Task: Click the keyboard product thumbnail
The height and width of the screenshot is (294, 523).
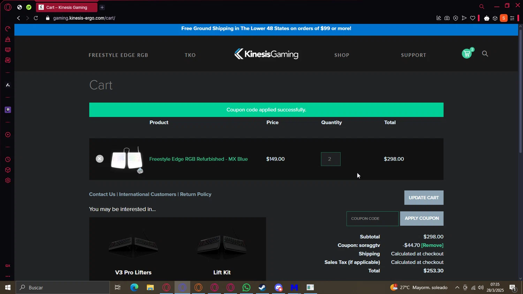Action: click(127, 160)
